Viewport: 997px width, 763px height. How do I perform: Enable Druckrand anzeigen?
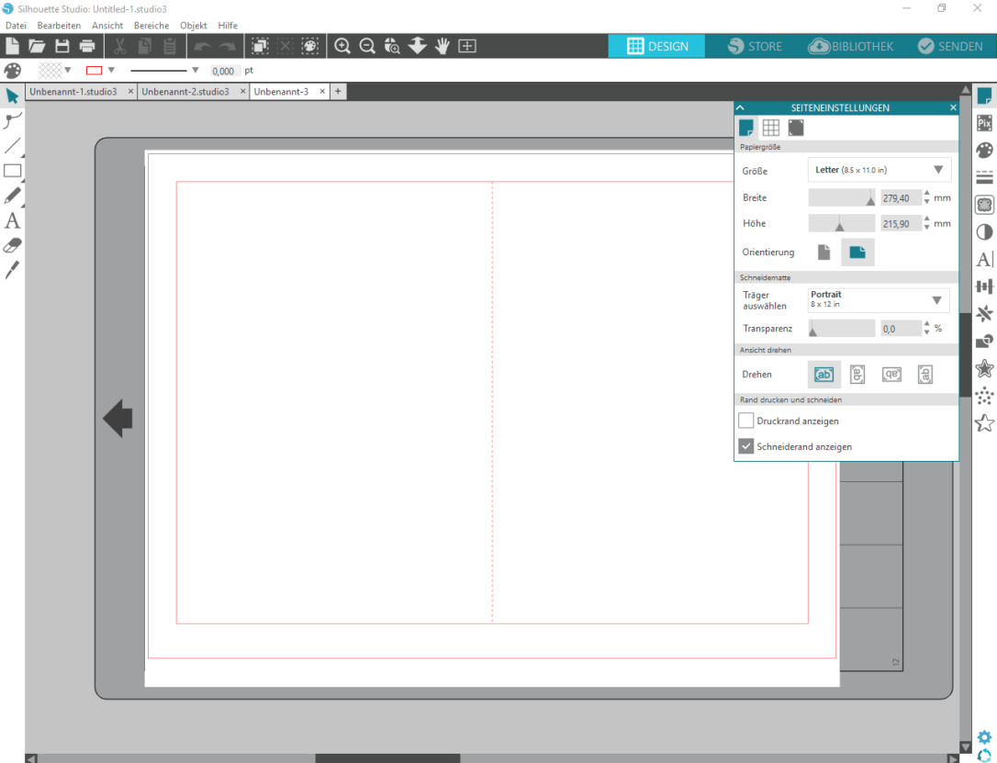(746, 421)
